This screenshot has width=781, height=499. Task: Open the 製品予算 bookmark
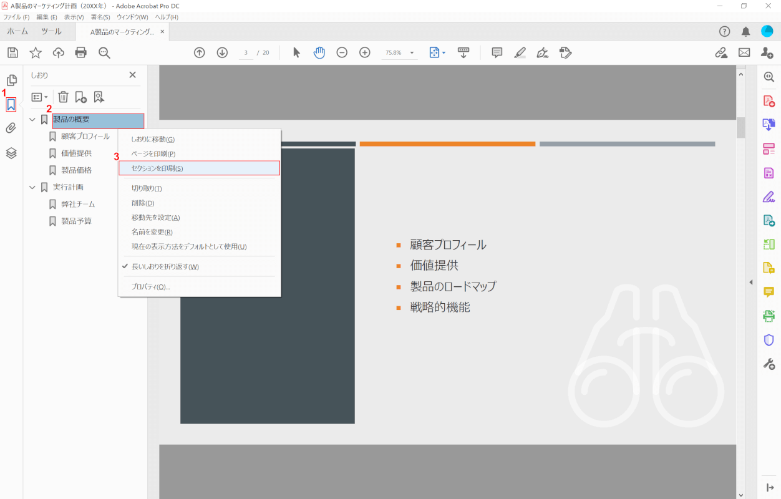point(76,221)
